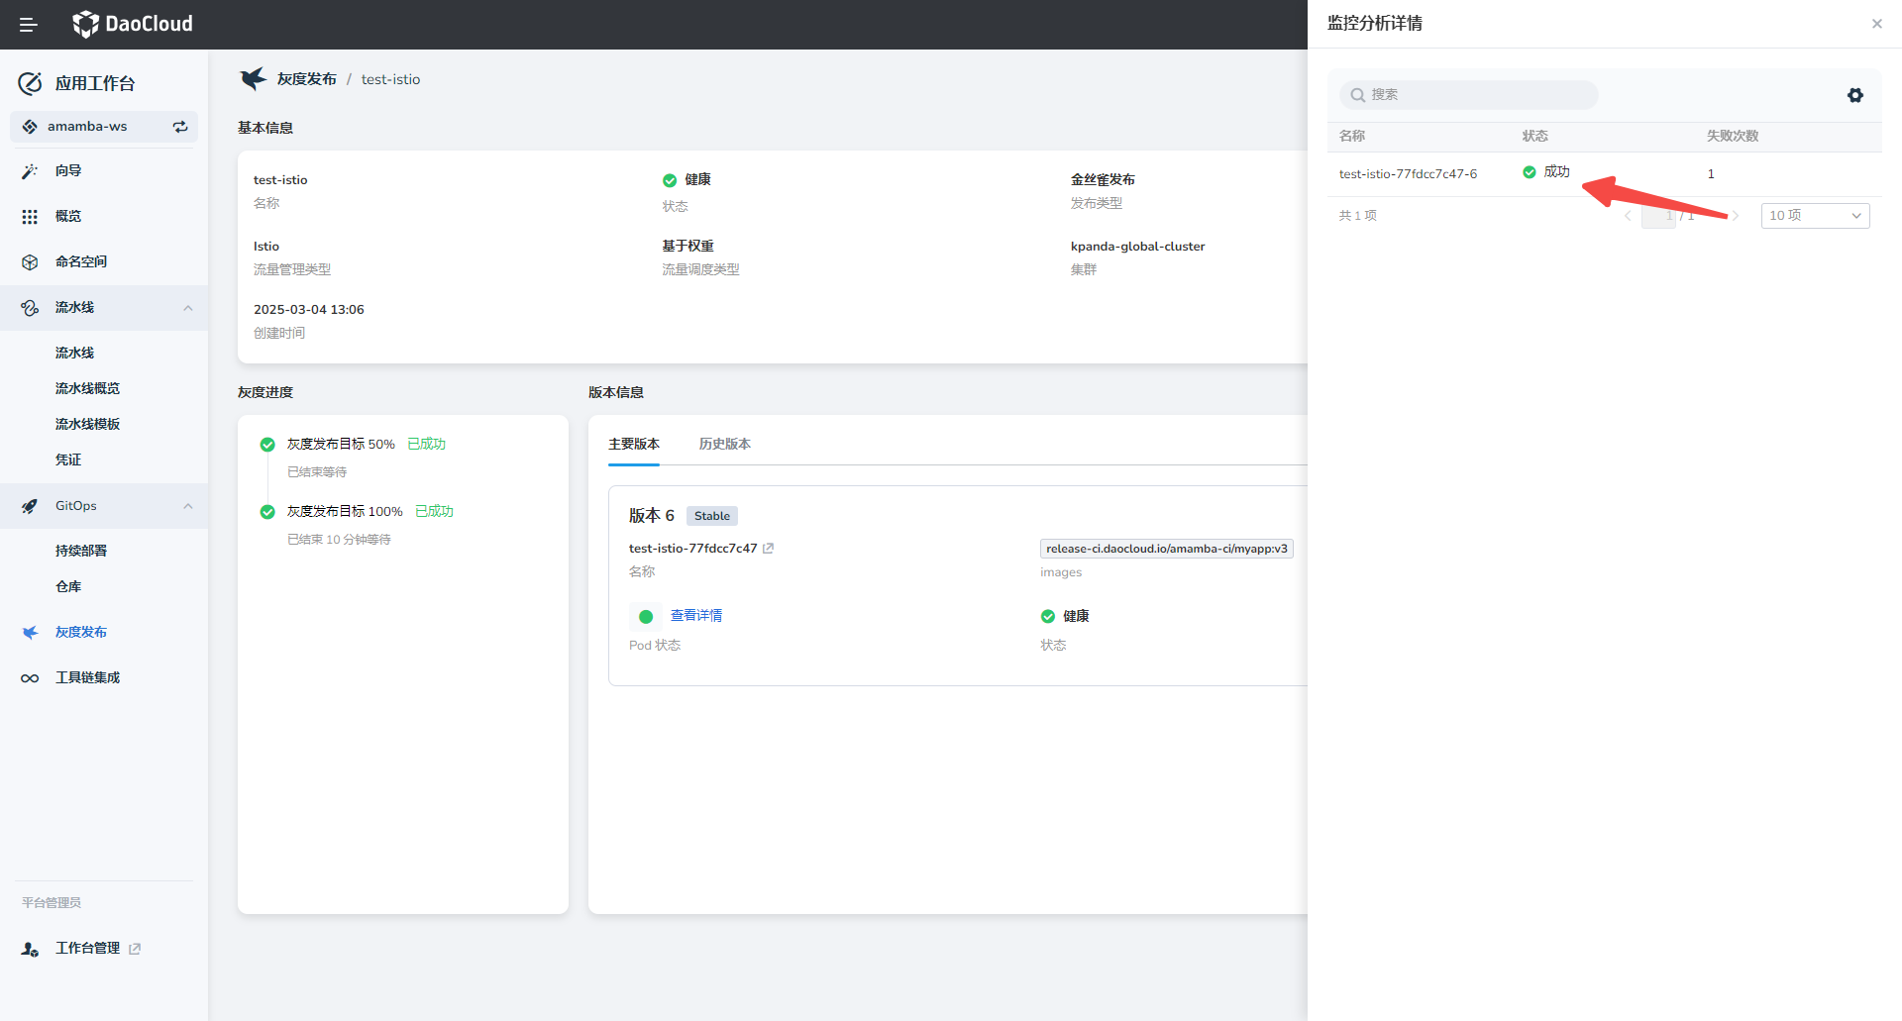Select the 主要版本 tab
1902x1021 pixels.
633,445
